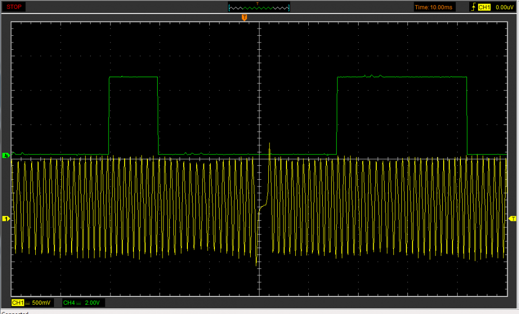
Task: Click the waveform overview thumbnail at top
Action: click(x=259, y=7)
